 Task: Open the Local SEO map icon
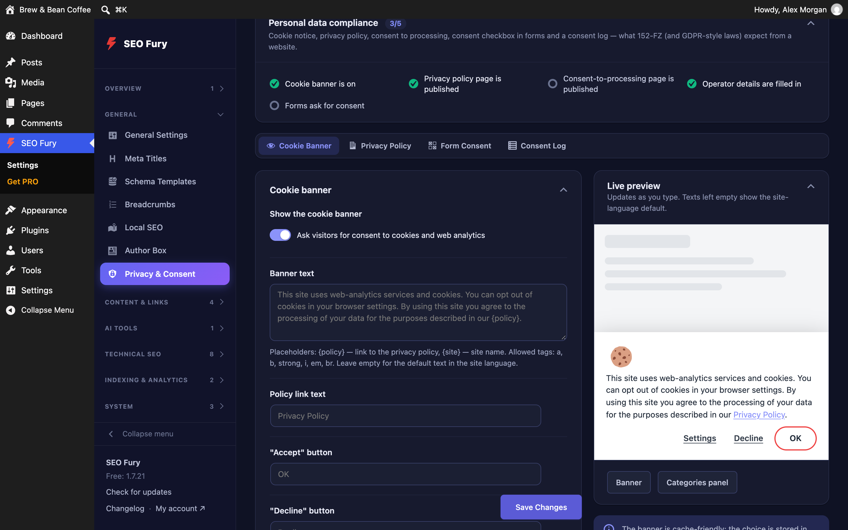click(112, 228)
